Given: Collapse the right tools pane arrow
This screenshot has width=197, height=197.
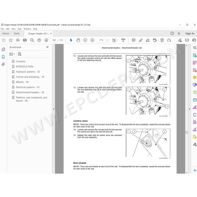Looking at the screenshot, I should (189, 109).
